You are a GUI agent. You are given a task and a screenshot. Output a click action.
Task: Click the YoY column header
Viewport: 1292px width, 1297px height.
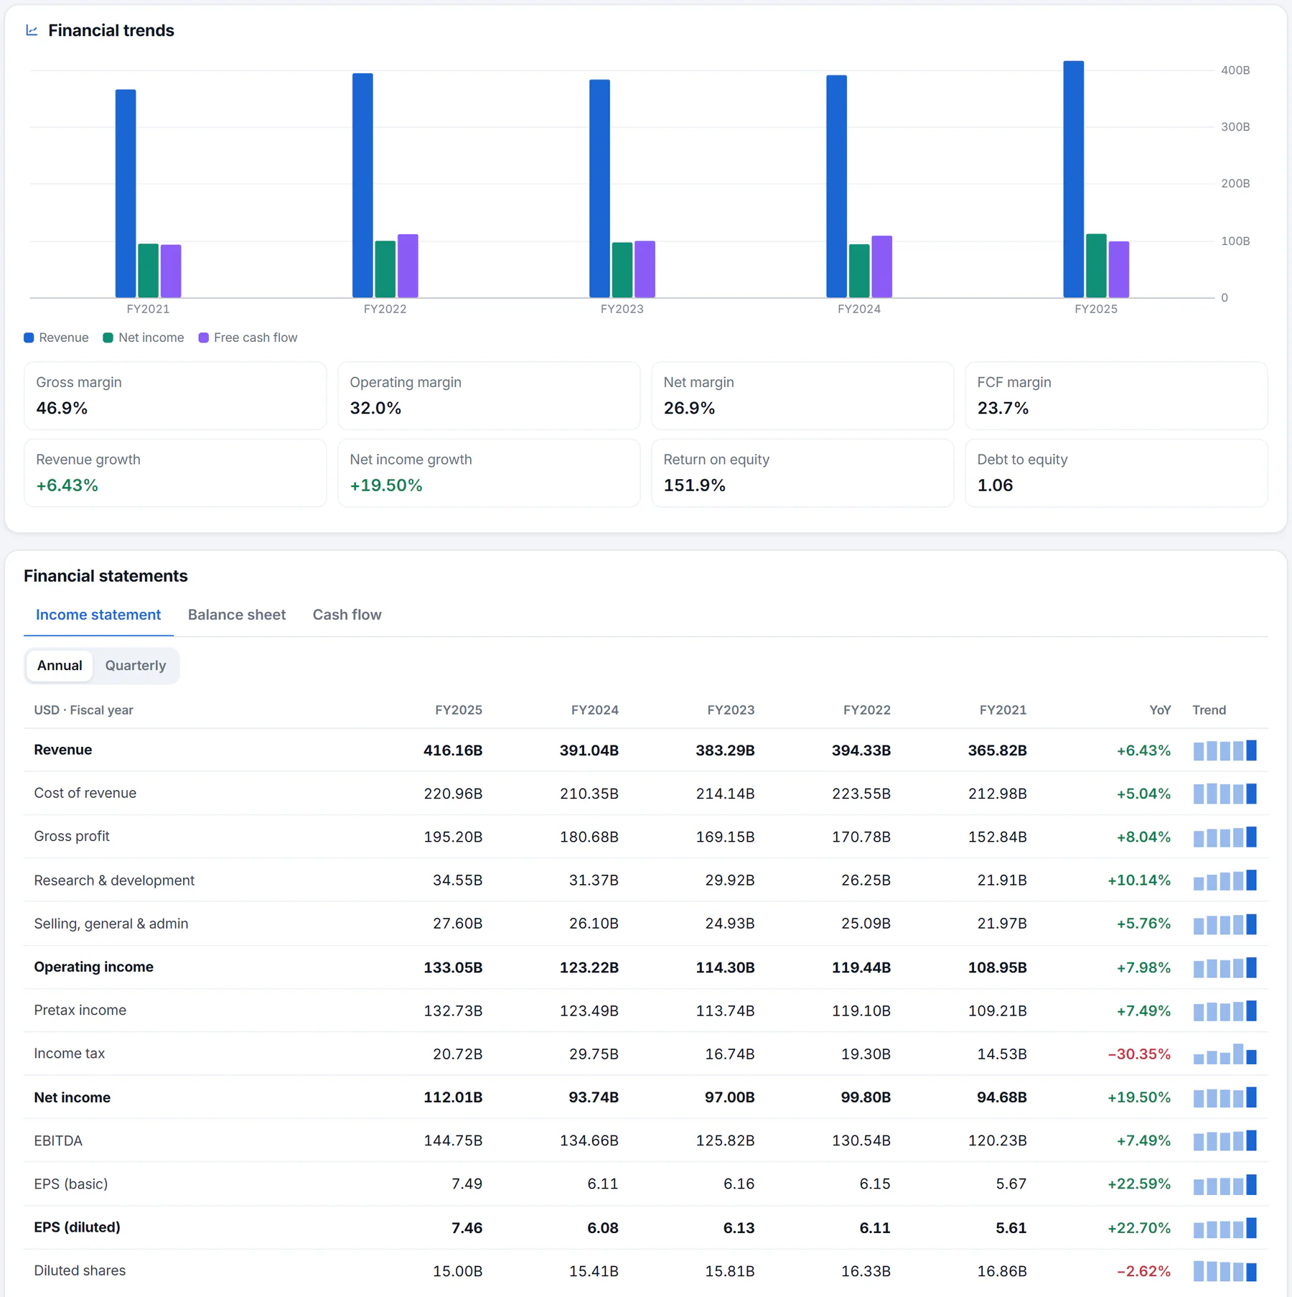click(1160, 710)
